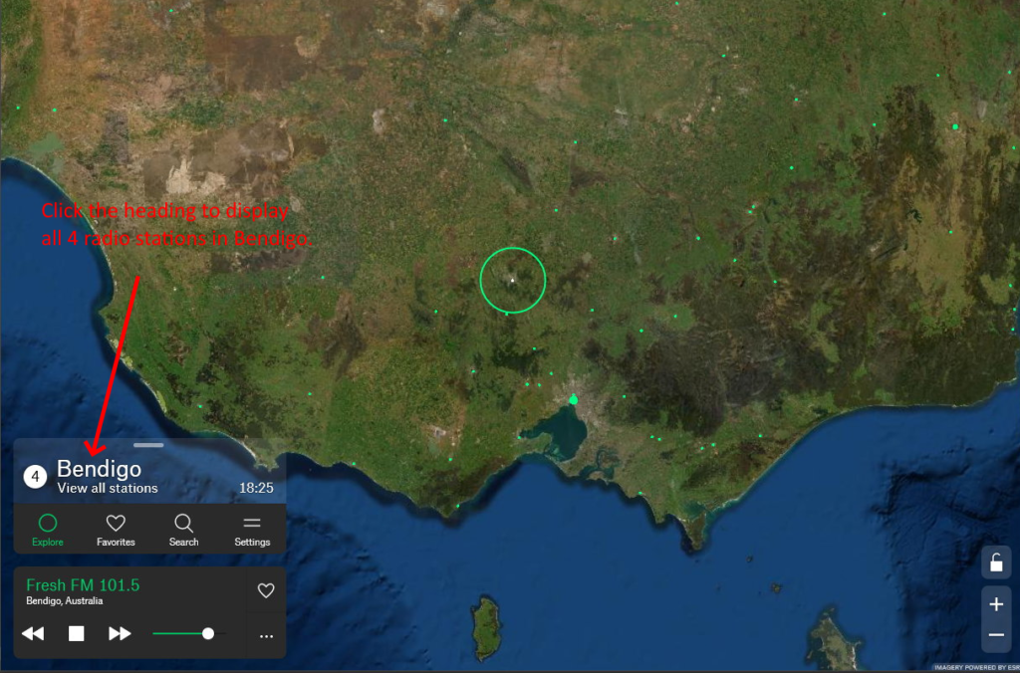
Task: Open the Explore tab
Action: point(48,530)
